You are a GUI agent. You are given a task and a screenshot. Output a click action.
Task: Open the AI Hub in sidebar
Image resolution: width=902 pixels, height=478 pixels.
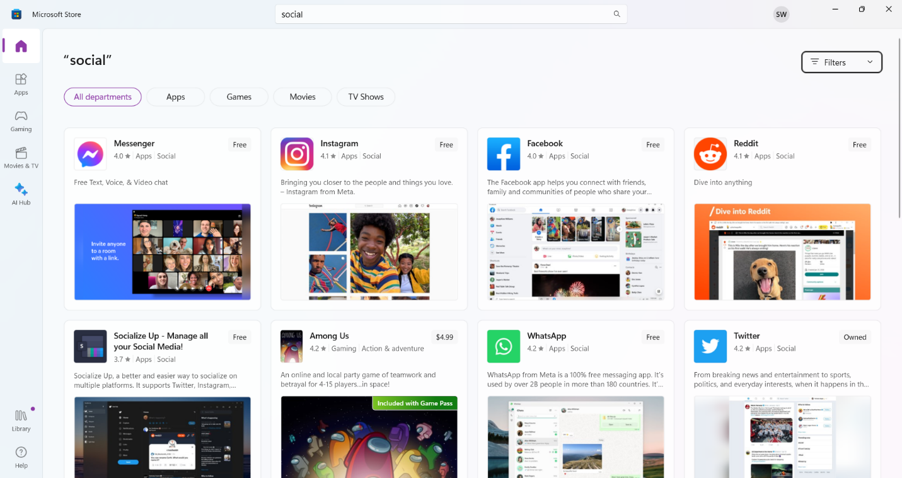21,194
